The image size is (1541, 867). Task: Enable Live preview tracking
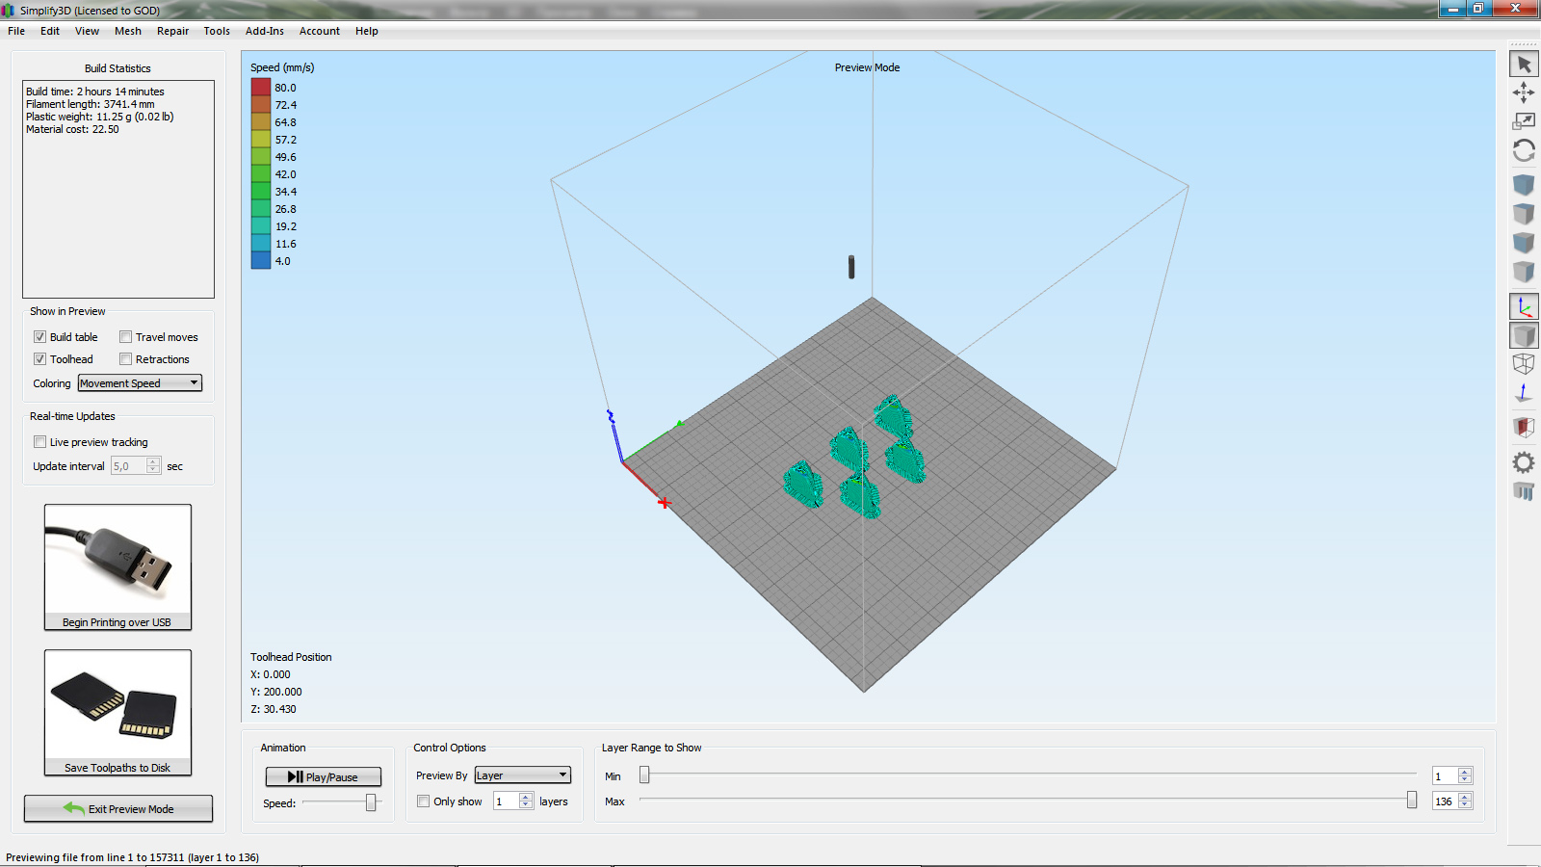tap(40, 442)
